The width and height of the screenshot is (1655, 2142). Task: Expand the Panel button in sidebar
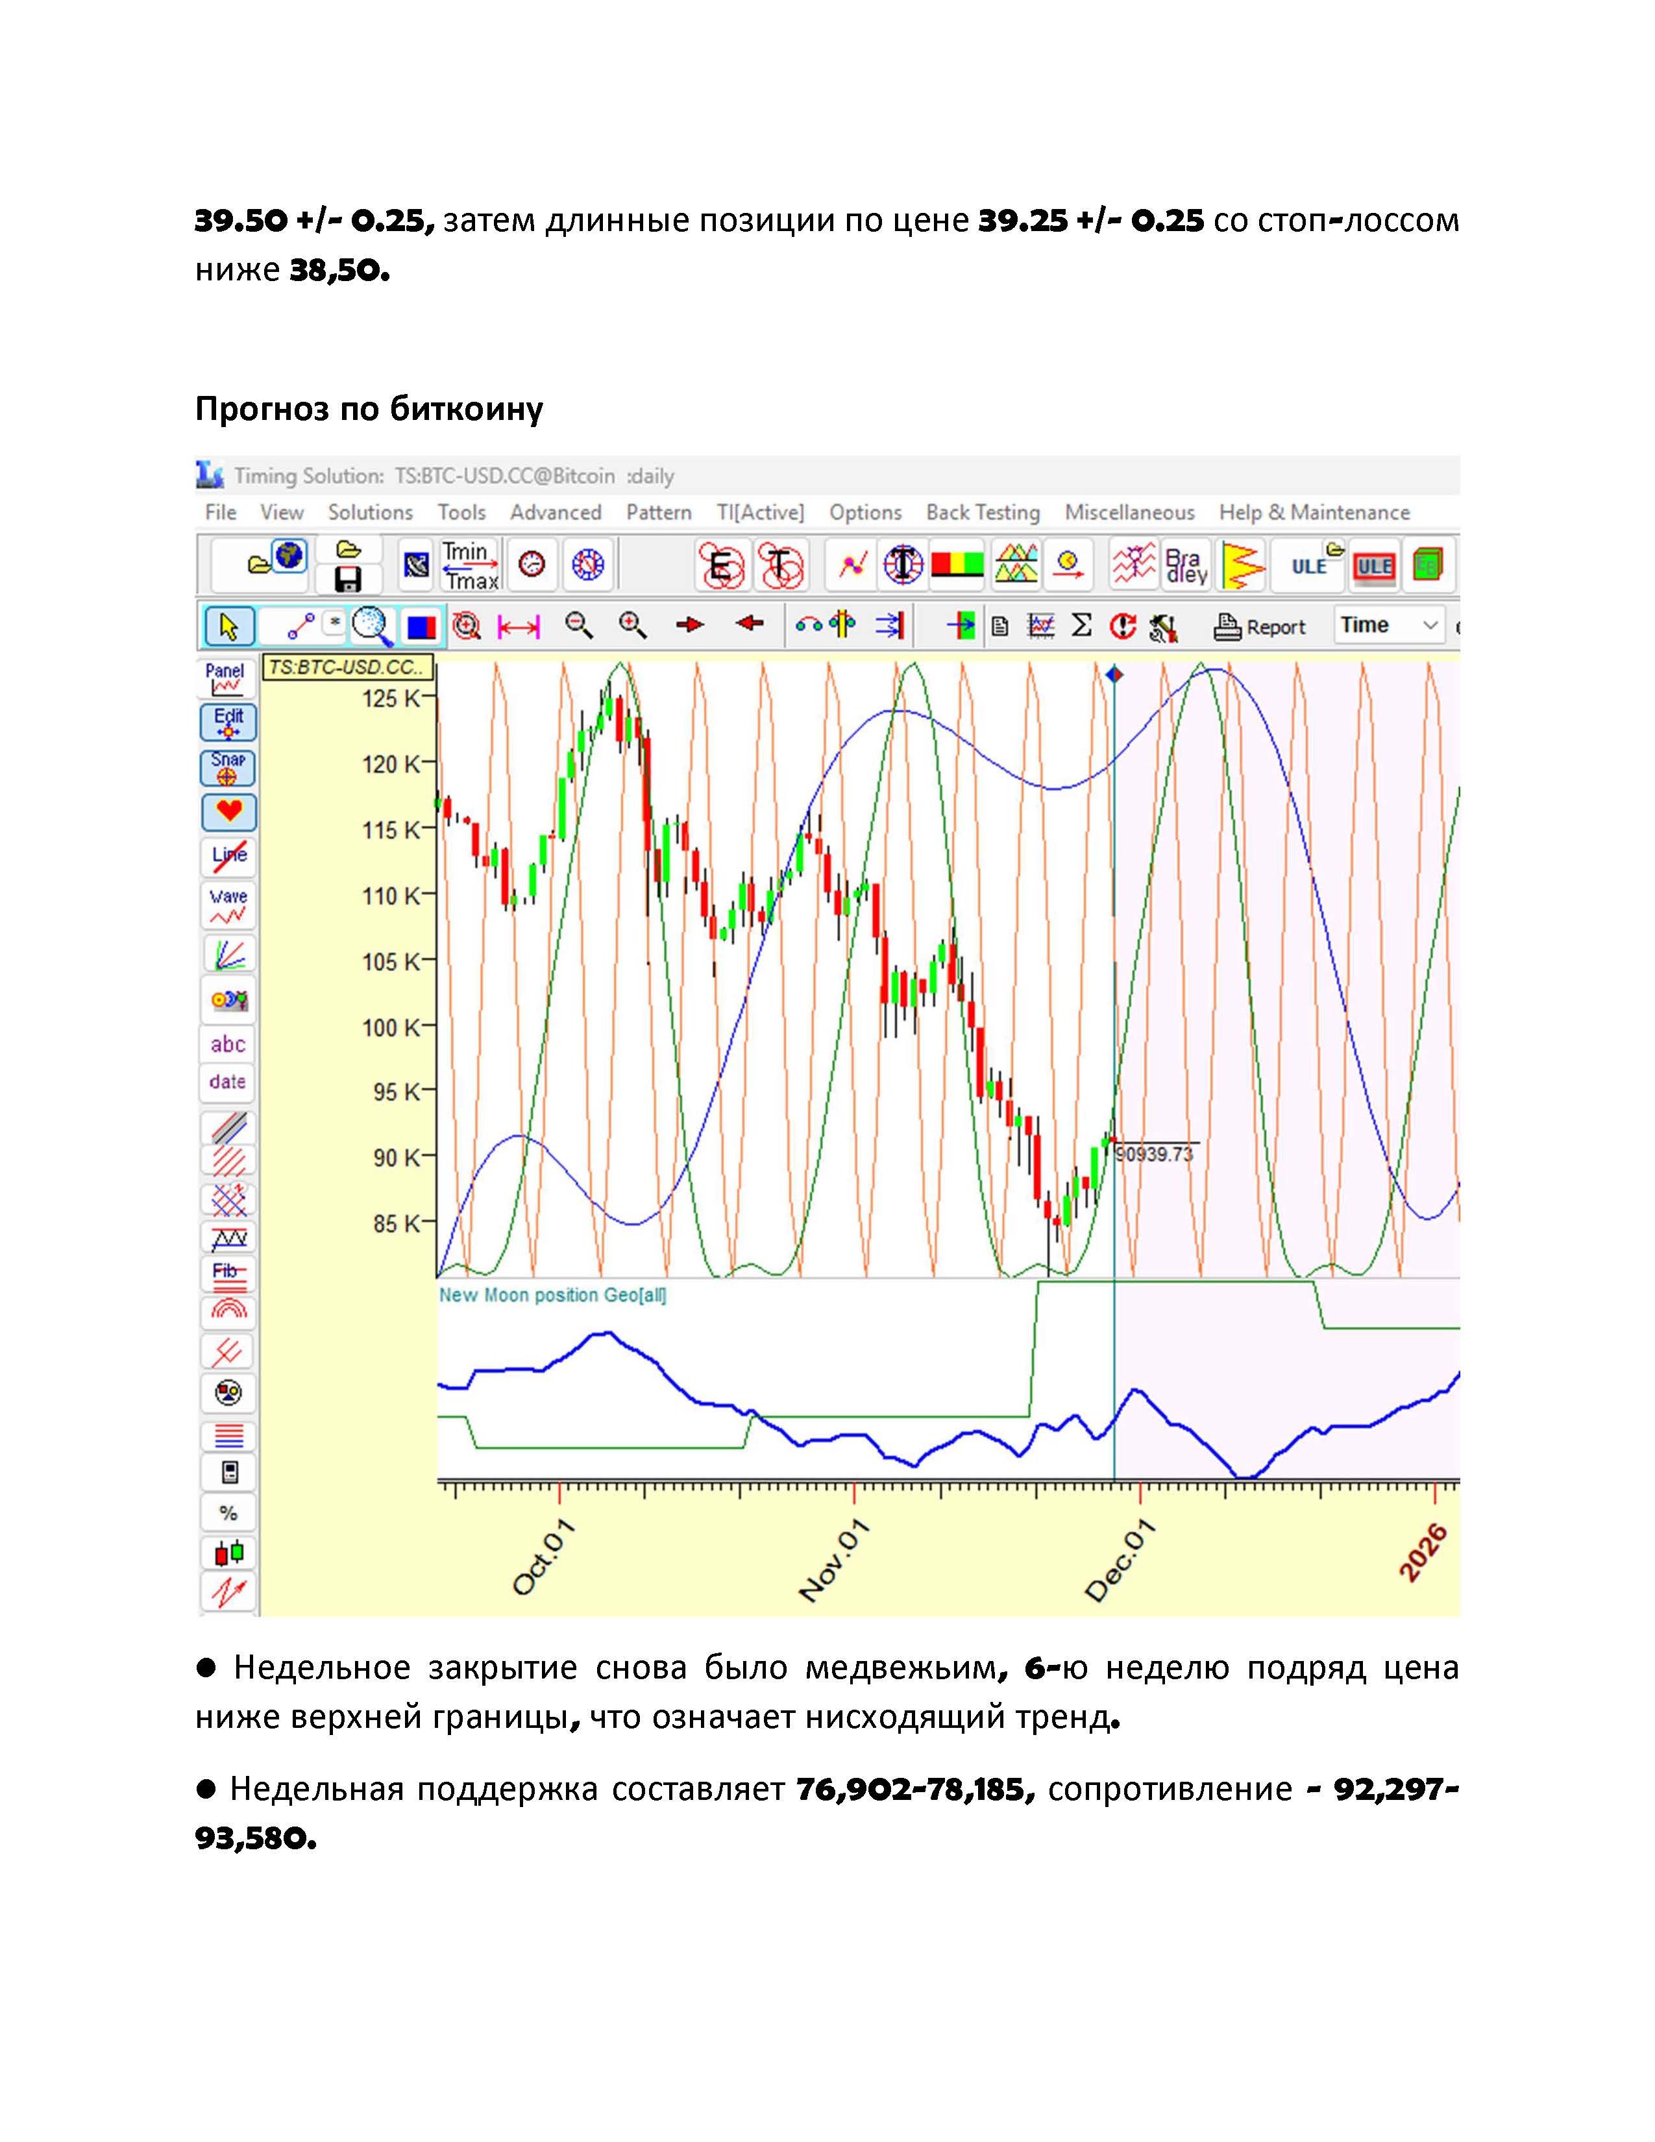tap(227, 678)
